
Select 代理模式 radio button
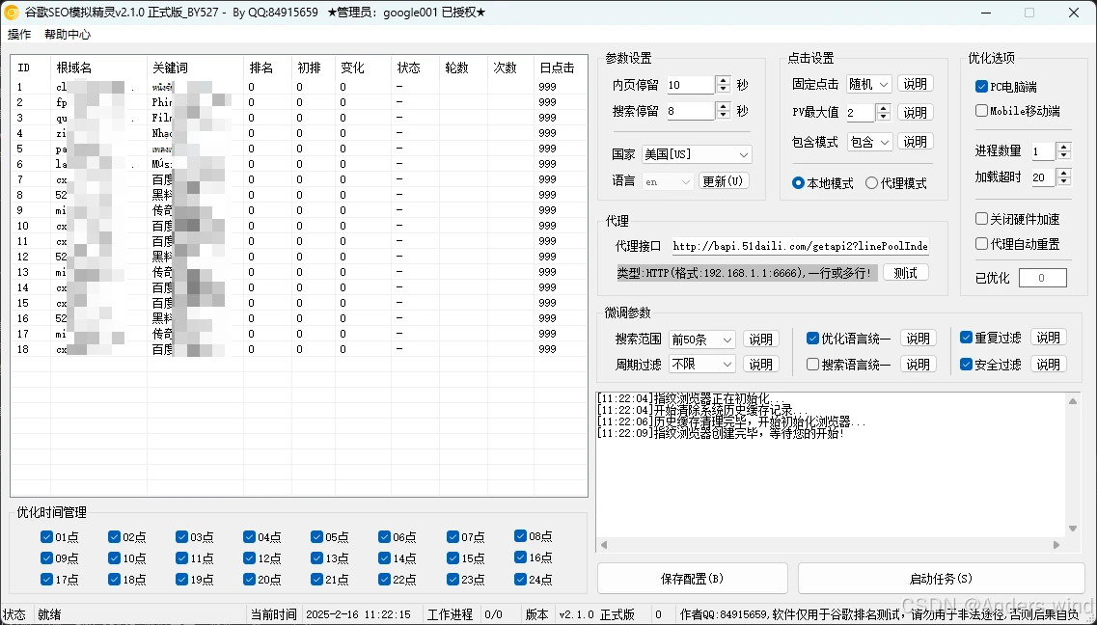tap(872, 183)
